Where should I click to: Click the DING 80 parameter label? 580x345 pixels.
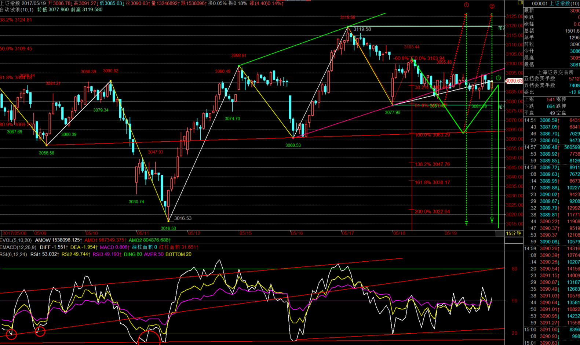click(133, 254)
